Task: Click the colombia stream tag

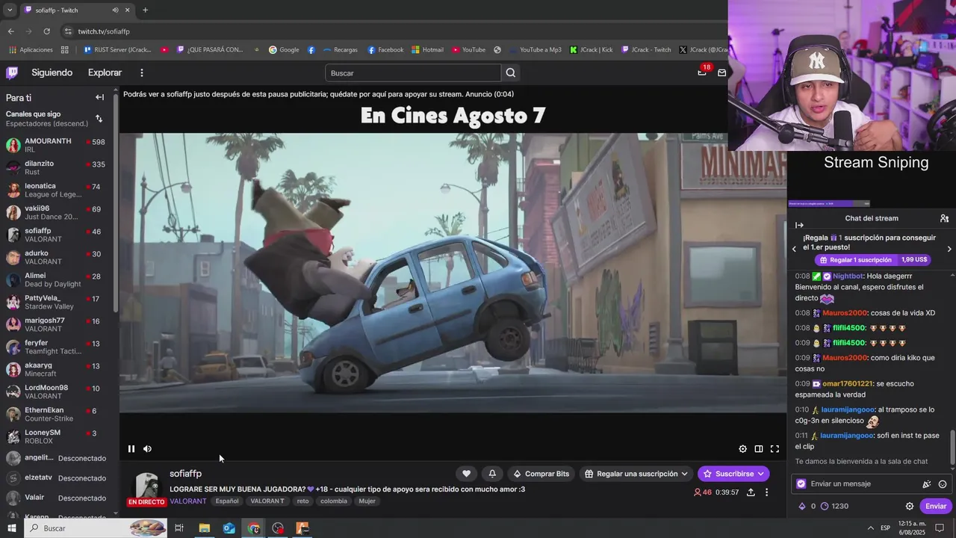Action: (x=334, y=501)
